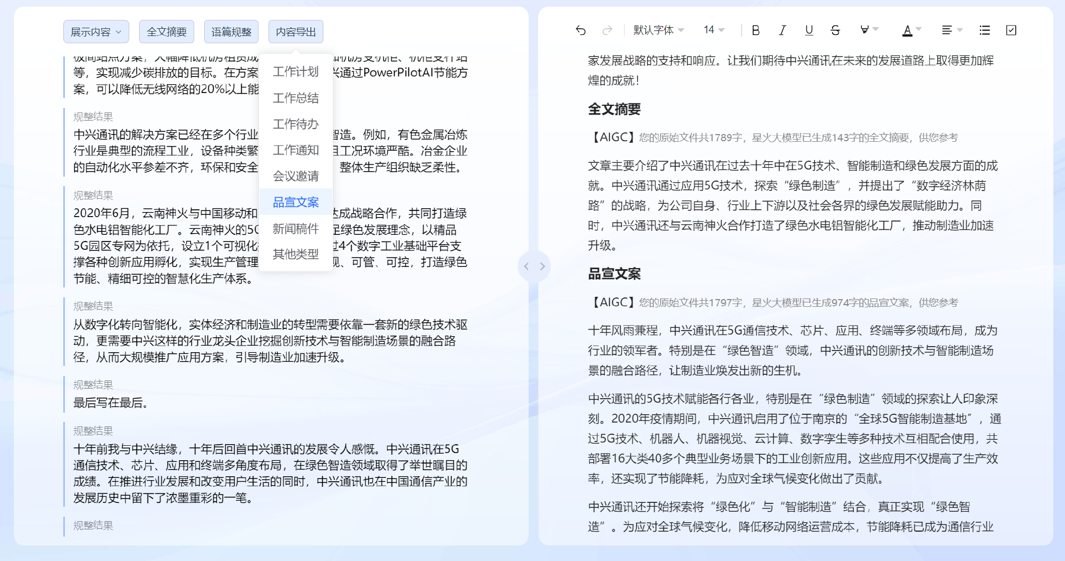Viewport: 1065px width, 561px height.
Task: Click the AIGC note mentioning 1797字
Action: pos(773,302)
